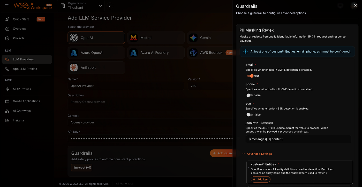
Task: Navigate to LLM Providers
Action: point(27,59)
